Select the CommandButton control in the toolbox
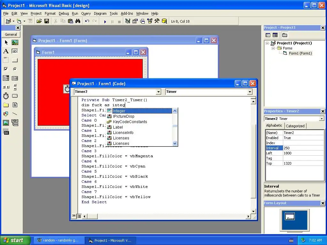The height and width of the screenshot is (245, 327). 15,60
